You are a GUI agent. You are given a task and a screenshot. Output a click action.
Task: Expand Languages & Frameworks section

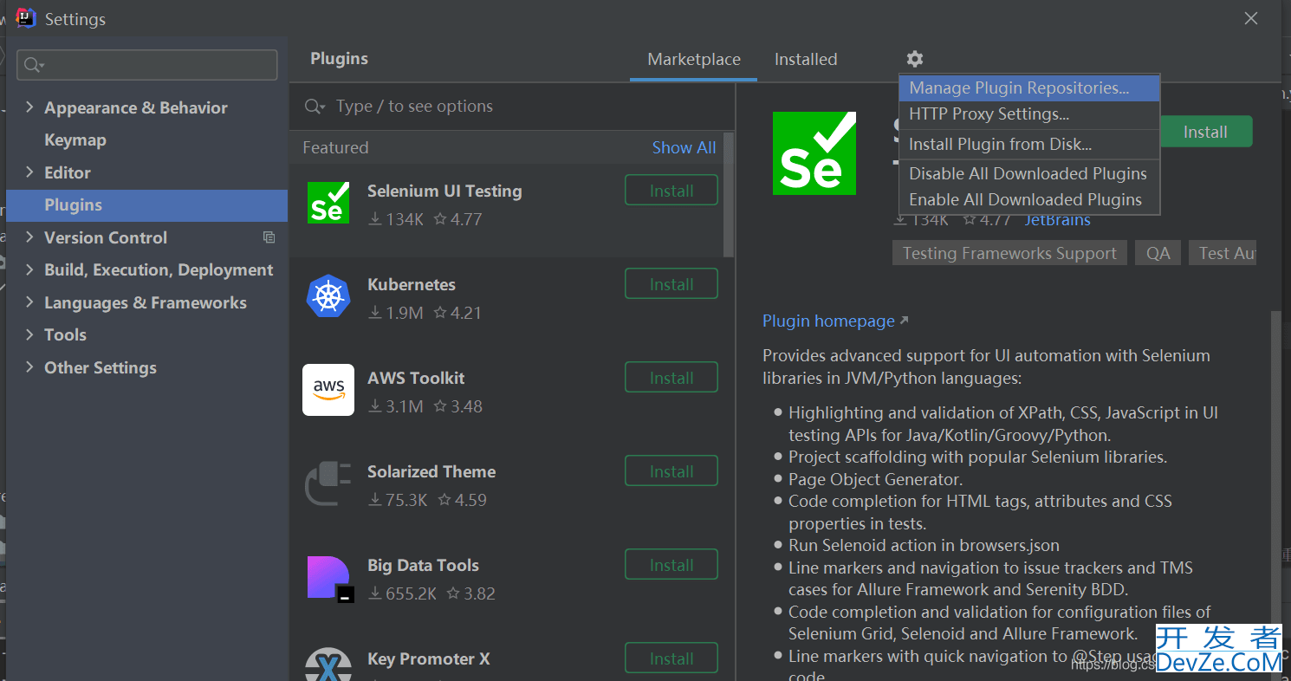[29, 302]
